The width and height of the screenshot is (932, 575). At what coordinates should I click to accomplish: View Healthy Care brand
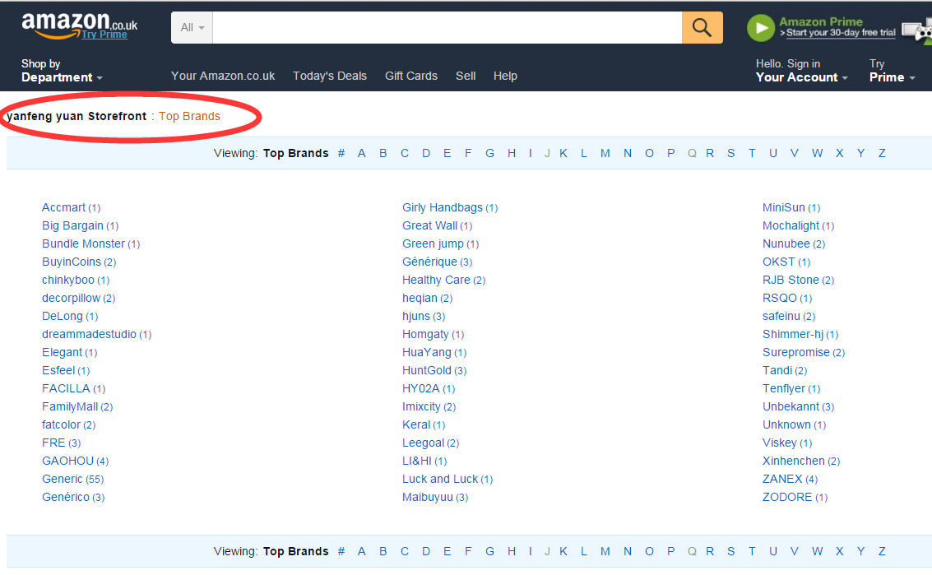click(x=436, y=280)
